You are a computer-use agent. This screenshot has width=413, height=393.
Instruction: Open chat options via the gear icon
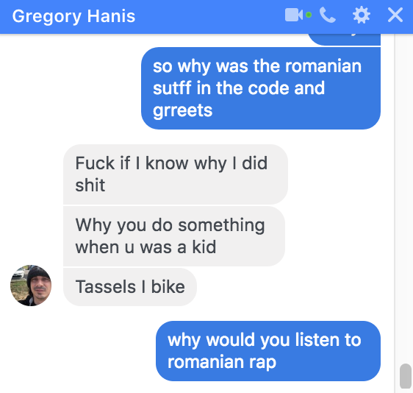point(362,15)
